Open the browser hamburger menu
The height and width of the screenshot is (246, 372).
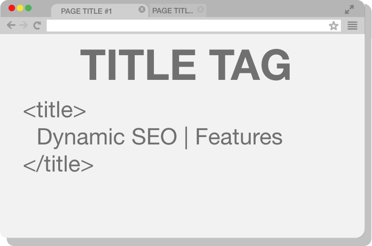pyautogui.click(x=352, y=26)
